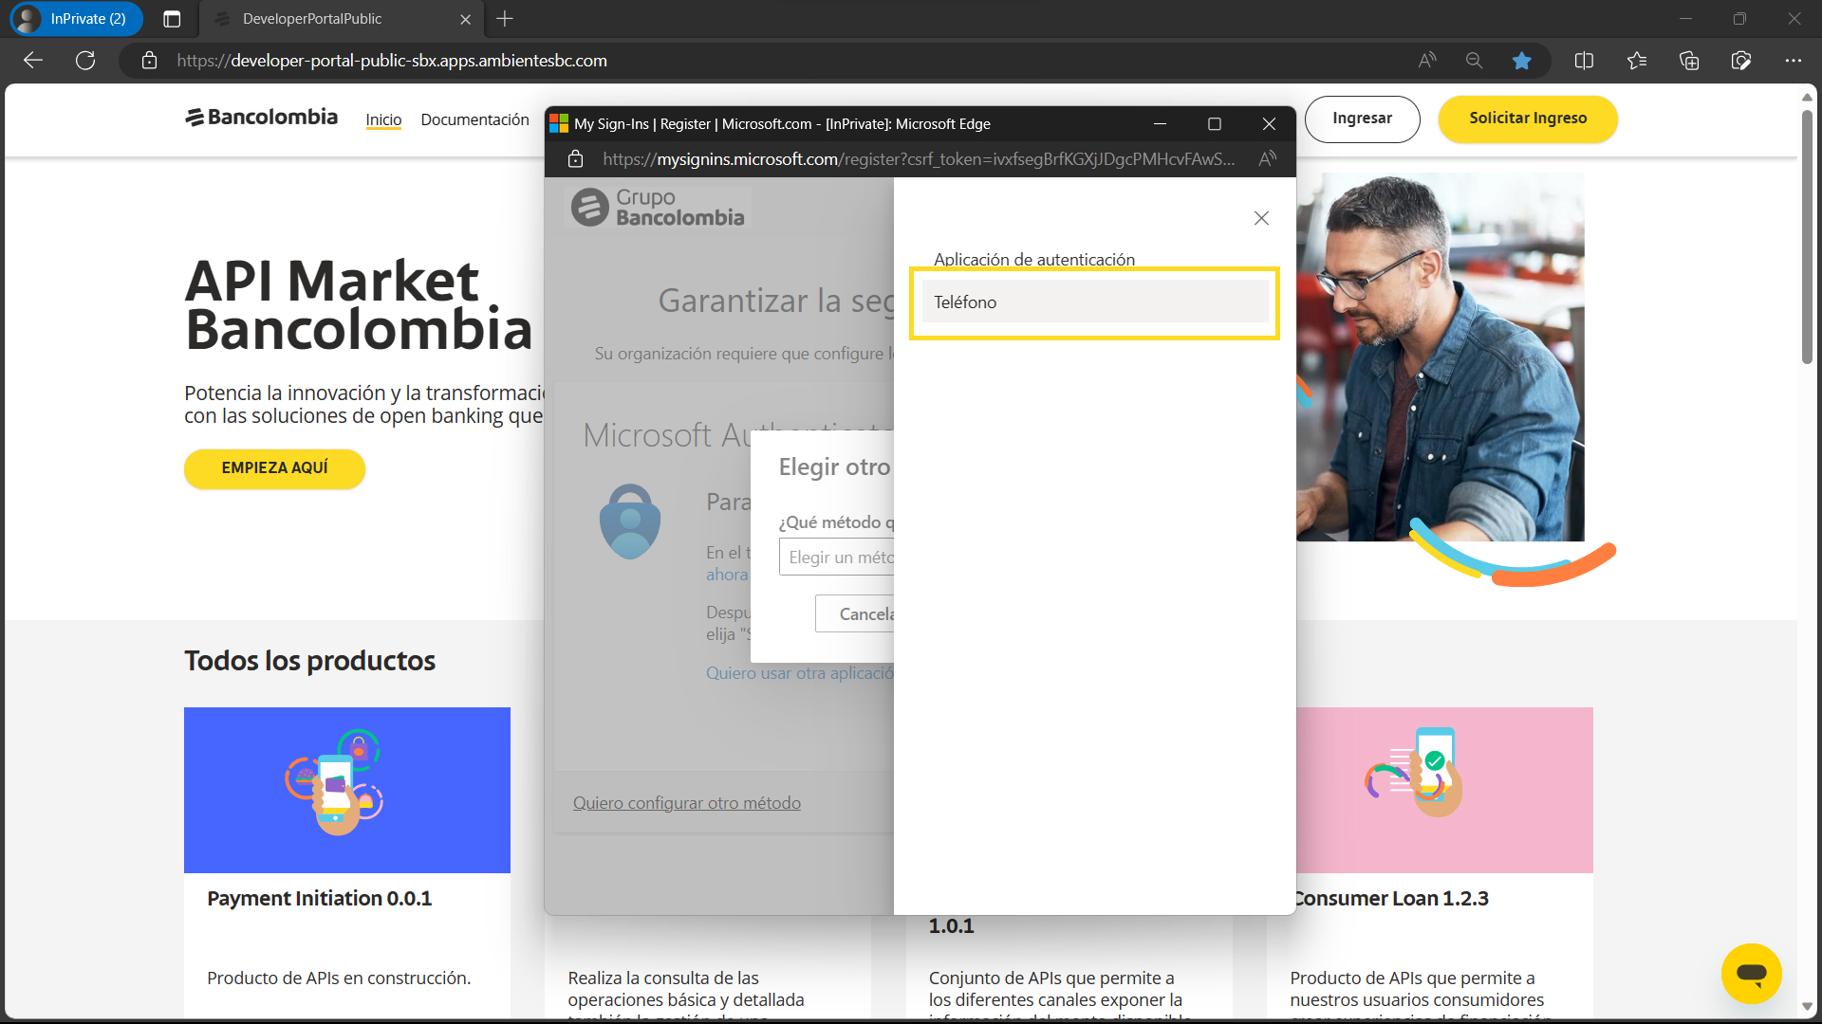This screenshot has height=1024, width=1822.
Task: View site information via the lock icon
Action: click(x=149, y=60)
